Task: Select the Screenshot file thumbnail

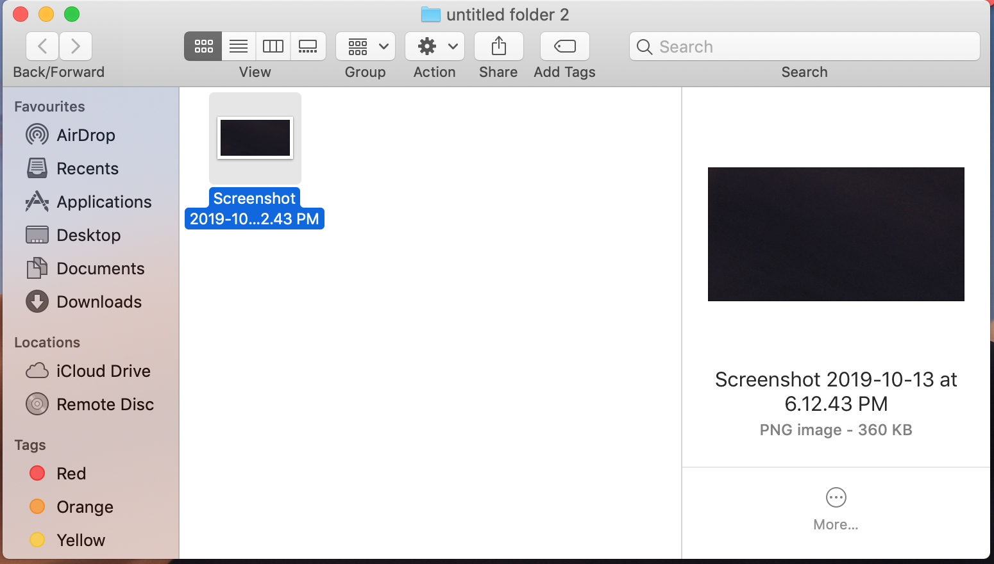Action: [255, 138]
